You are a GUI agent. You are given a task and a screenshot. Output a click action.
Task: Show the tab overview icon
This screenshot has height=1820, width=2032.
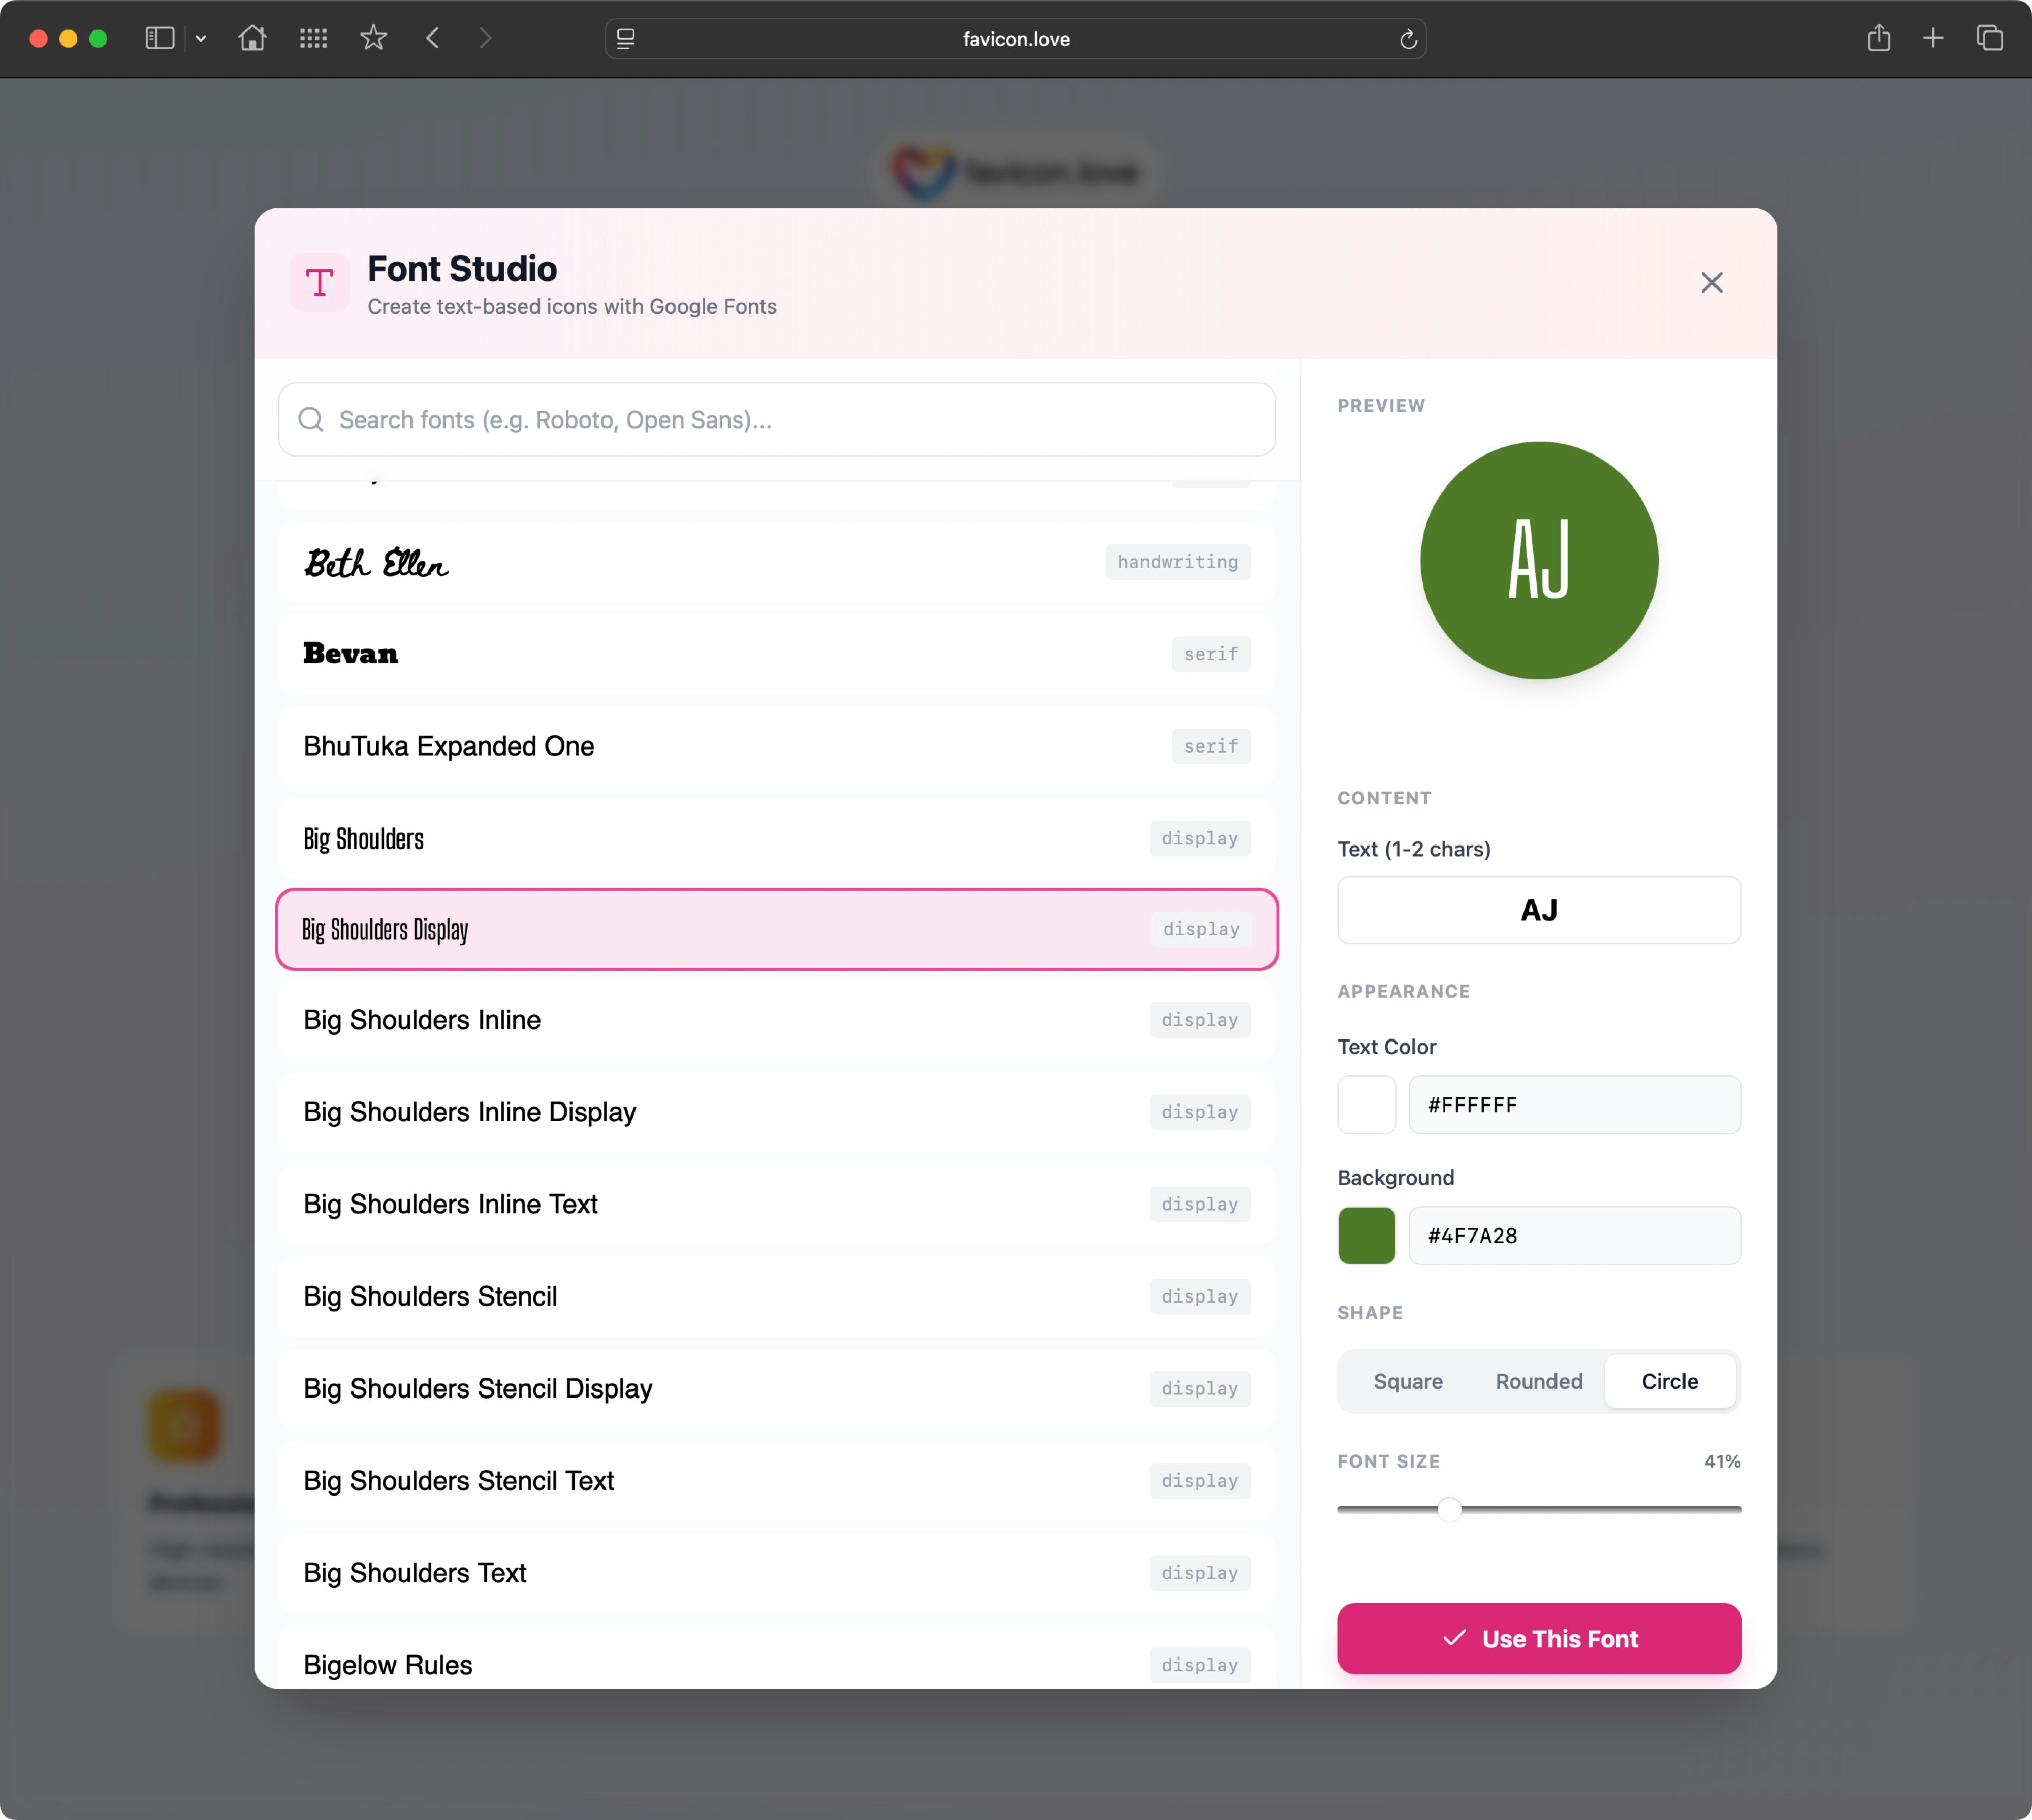pos(1989,38)
